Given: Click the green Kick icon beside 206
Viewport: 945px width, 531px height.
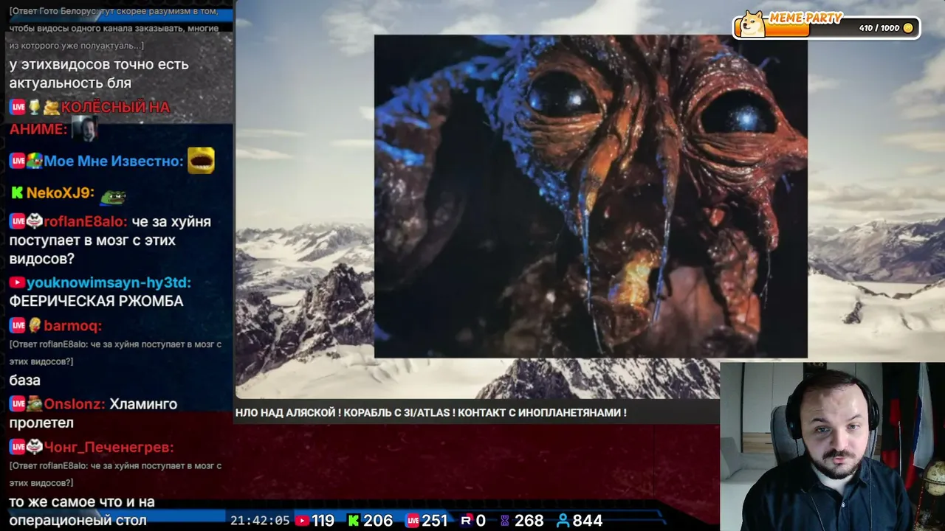Looking at the screenshot, I should [354, 521].
